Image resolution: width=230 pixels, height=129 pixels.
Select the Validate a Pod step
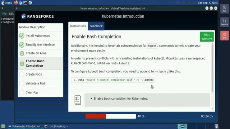point(41,83)
